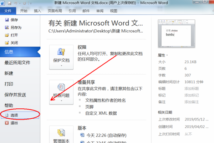Click the 准备共享 section heading

[x=86, y=82]
